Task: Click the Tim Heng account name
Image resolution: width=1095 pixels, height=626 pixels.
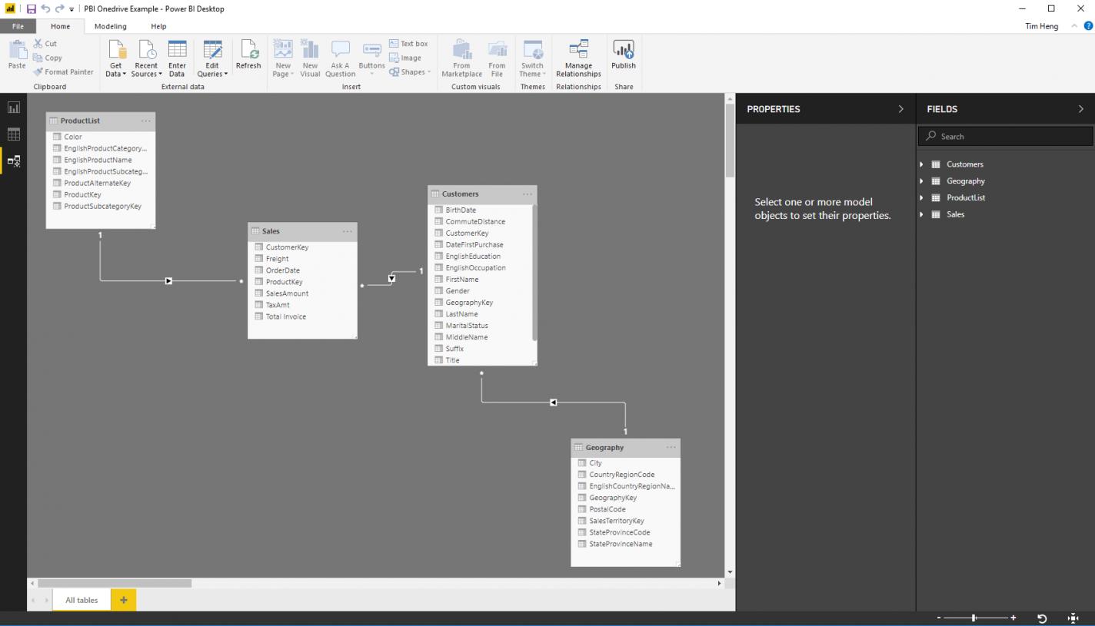Action: 1041,26
